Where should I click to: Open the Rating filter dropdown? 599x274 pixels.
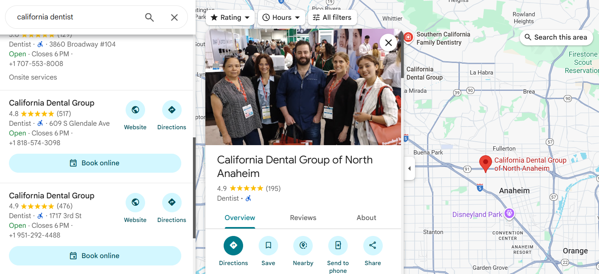231,17
